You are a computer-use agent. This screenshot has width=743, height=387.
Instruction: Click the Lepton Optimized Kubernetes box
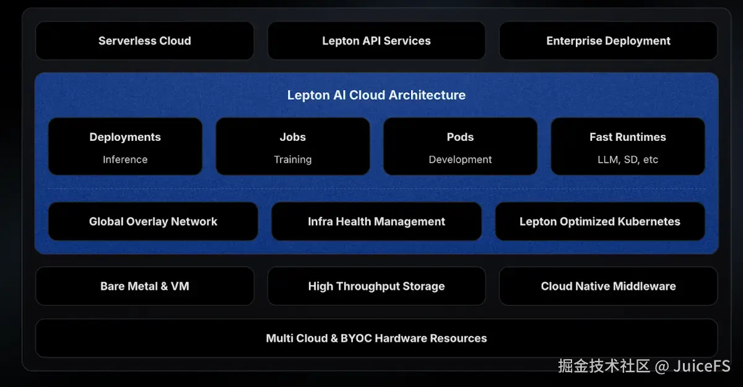600,221
